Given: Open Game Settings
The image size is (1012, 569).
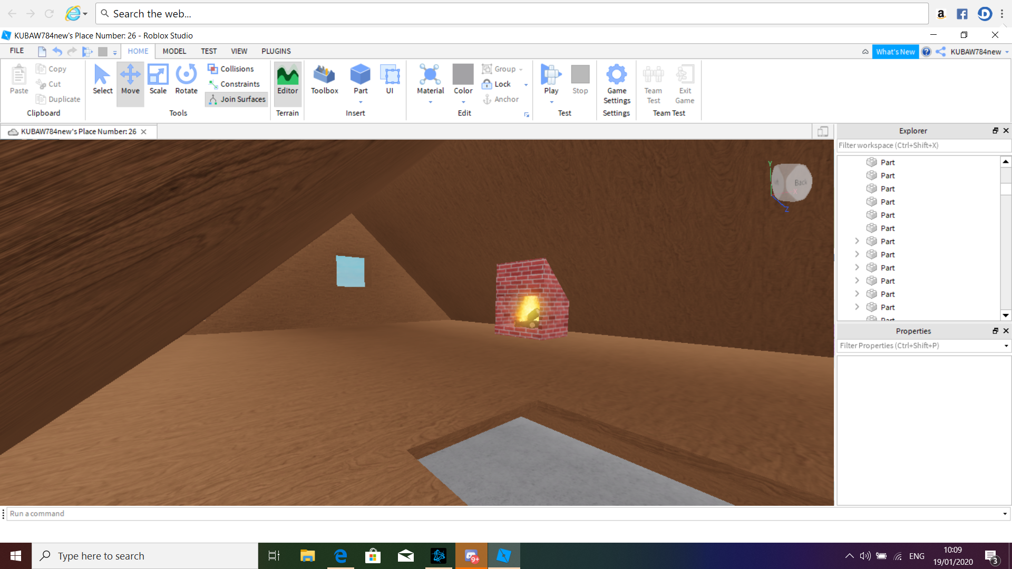Looking at the screenshot, I should coord(616,84).
